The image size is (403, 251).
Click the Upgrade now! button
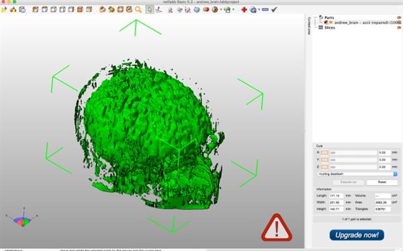[357, 235]
